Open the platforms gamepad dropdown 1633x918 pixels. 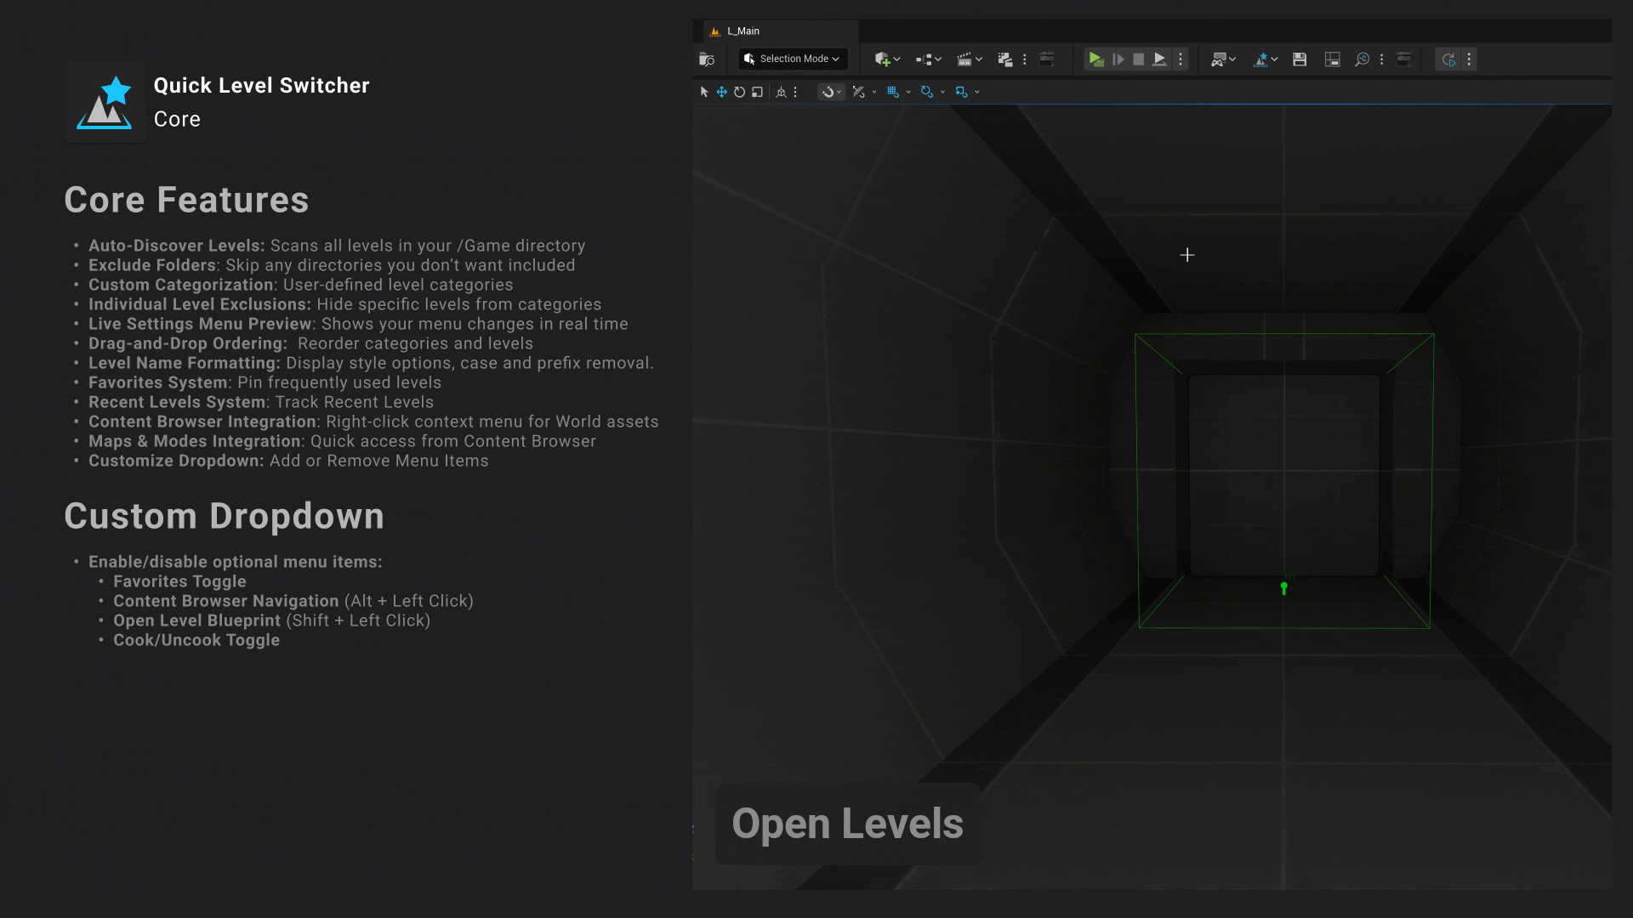point(1223,59)
